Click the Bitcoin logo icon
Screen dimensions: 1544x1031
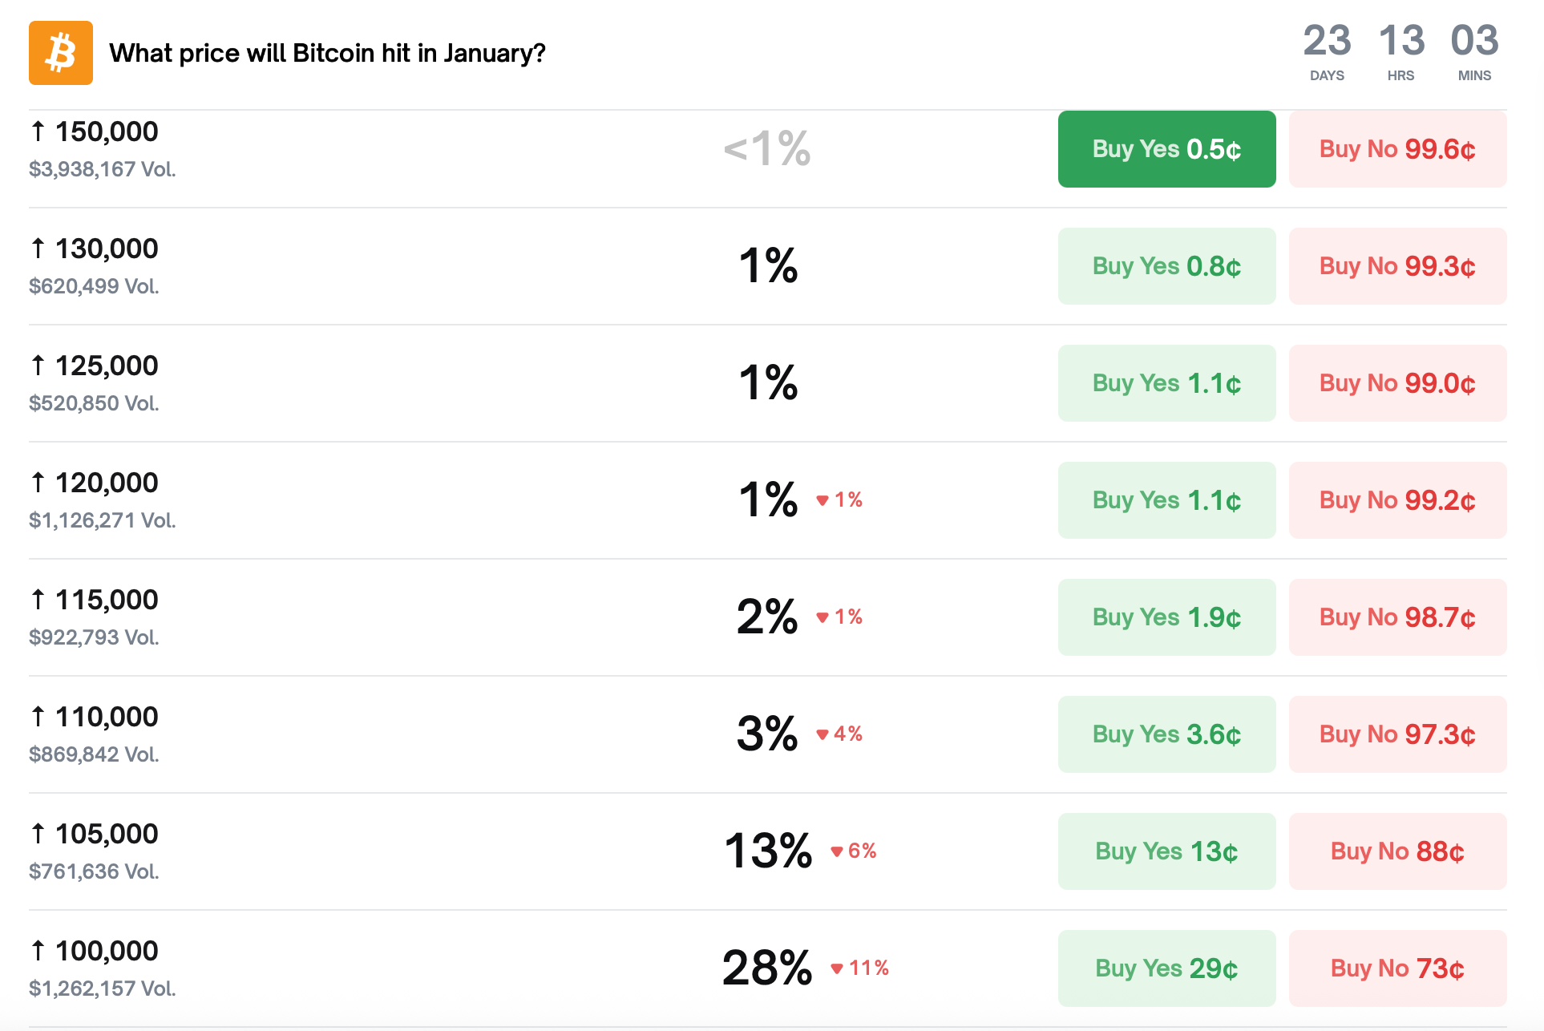(x=60, y=53)
